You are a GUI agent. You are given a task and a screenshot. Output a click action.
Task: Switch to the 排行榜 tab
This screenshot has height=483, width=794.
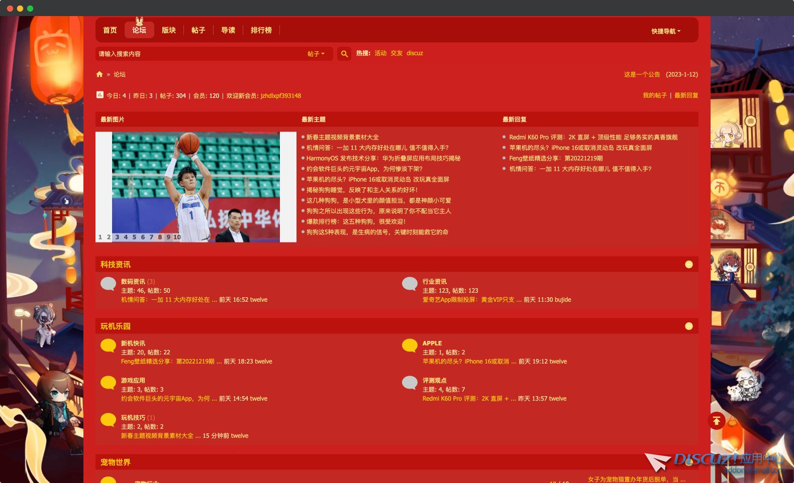pos(261,30)
